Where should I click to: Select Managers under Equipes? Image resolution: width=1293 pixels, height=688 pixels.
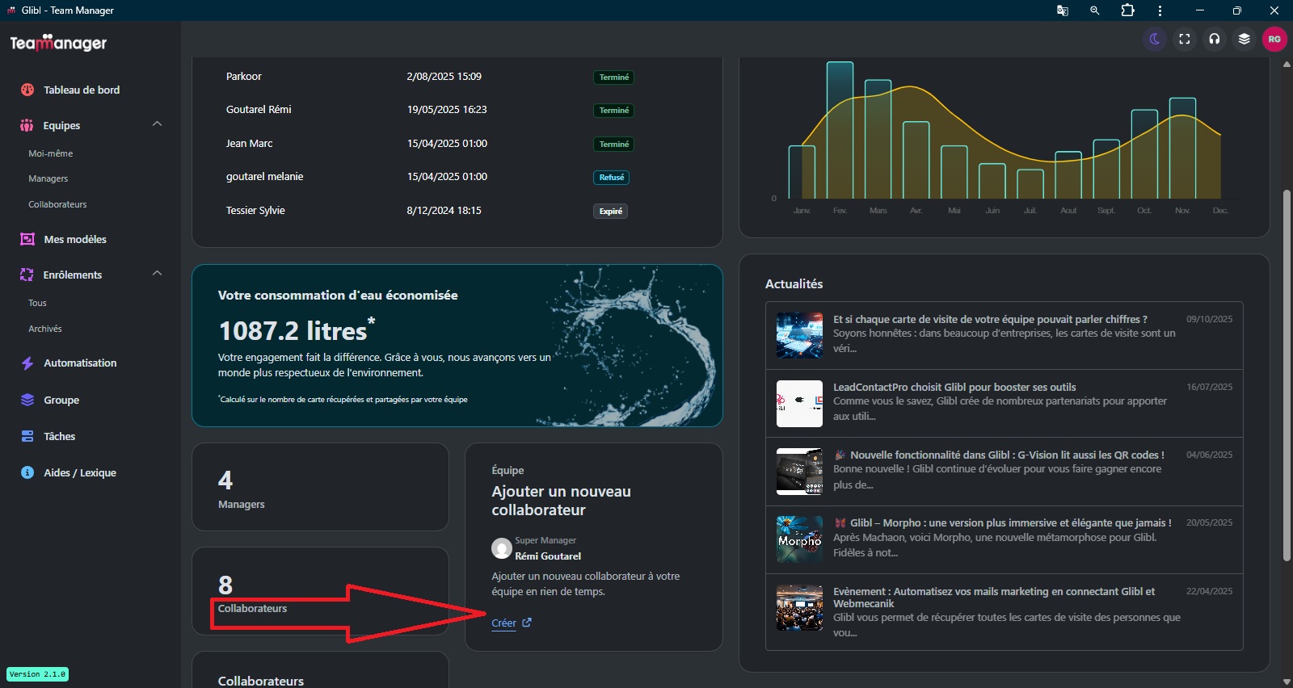tap(48, 178)
